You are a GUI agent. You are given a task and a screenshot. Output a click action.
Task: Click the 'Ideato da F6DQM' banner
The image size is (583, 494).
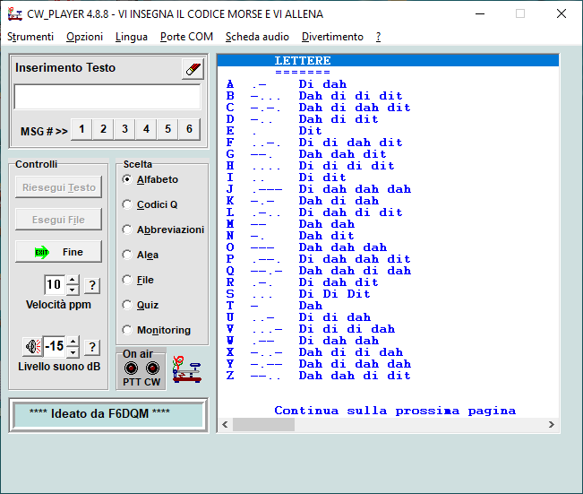(x=107, y=415)
